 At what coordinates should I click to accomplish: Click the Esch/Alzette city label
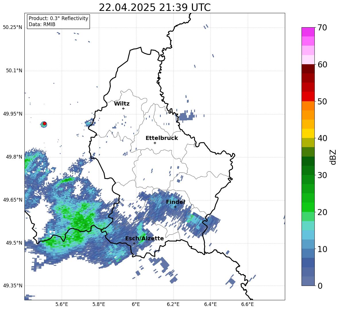tap(144, 239)
